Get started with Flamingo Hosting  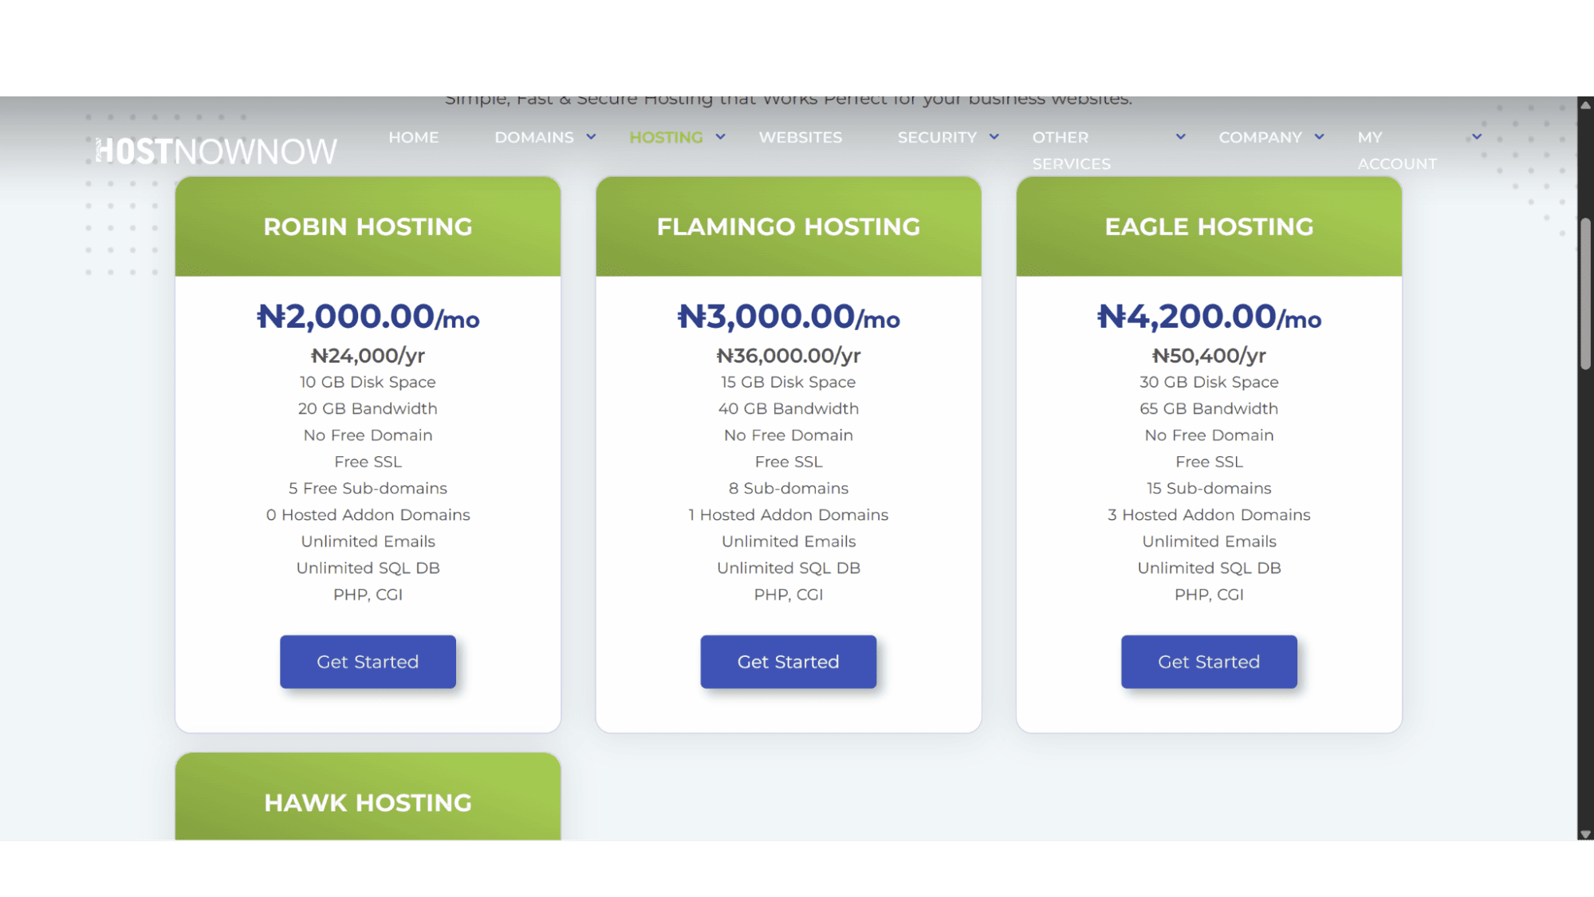coord(788,662)
